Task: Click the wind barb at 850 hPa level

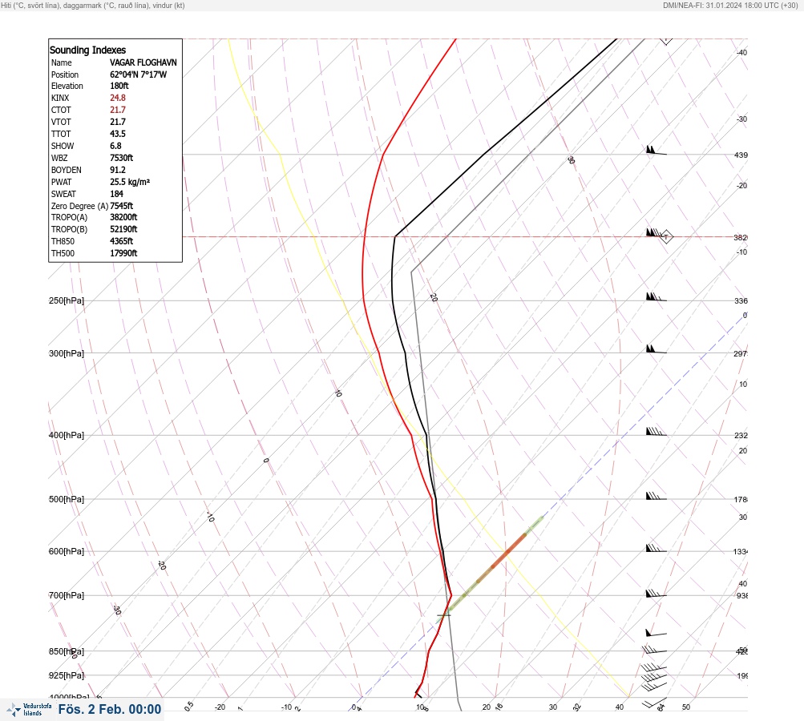Action: point(654,650)
